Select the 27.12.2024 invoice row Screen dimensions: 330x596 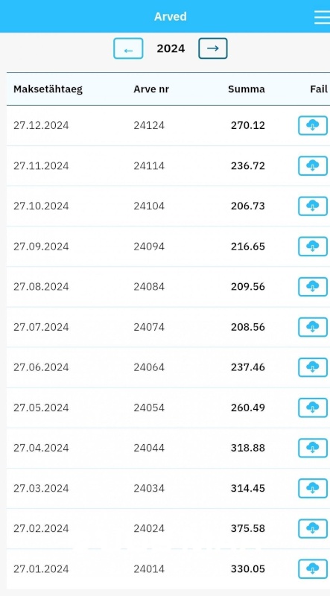pos(168,125)
